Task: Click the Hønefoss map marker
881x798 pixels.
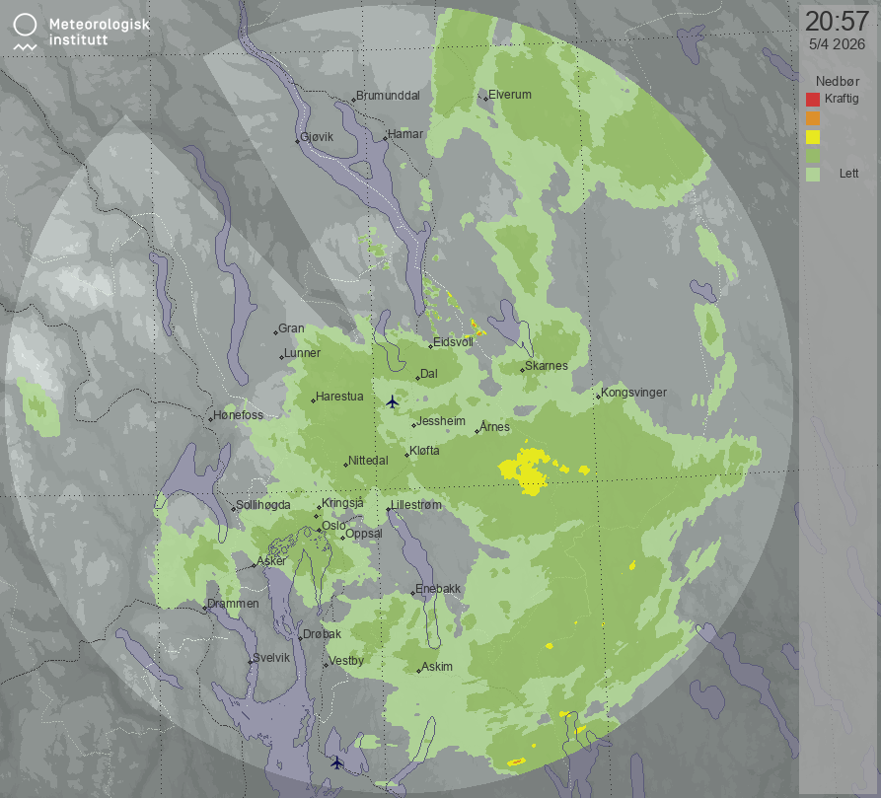Action: coord(211,419)
